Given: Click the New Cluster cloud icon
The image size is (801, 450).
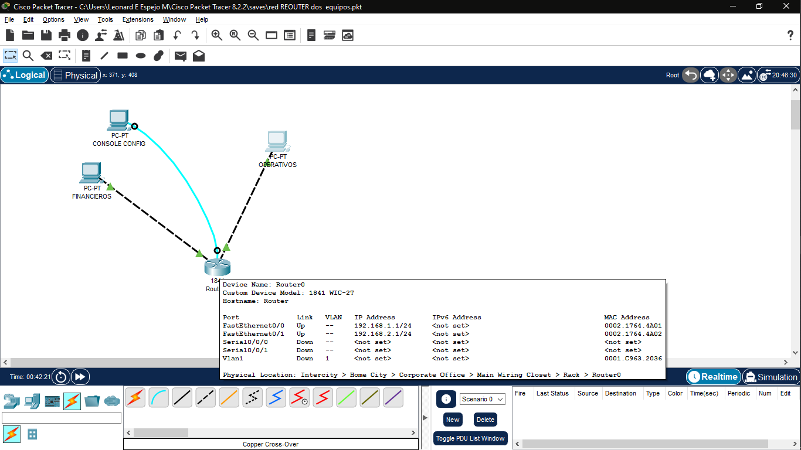Looking at the screenshot, I should click(x=710, y=75).
